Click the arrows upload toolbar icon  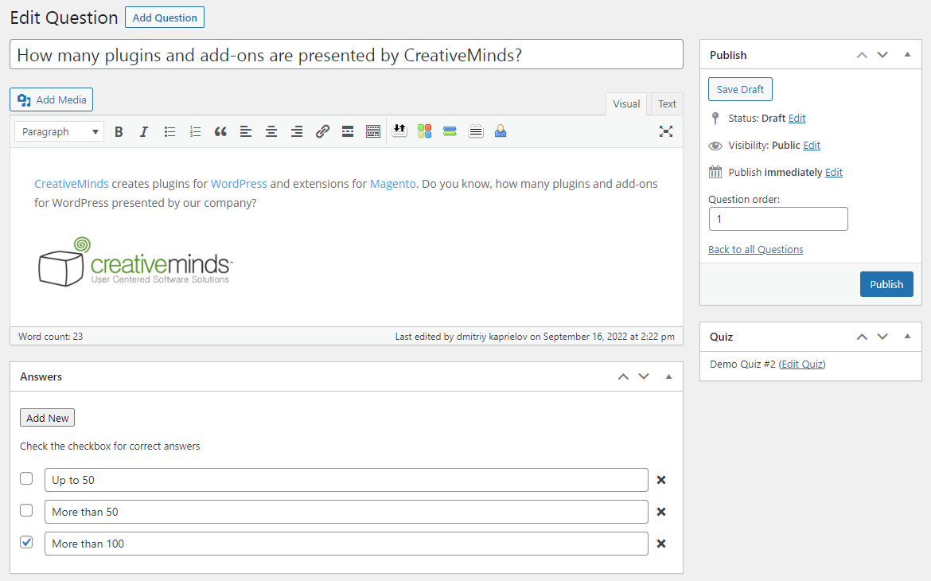[x=399, y=131]
